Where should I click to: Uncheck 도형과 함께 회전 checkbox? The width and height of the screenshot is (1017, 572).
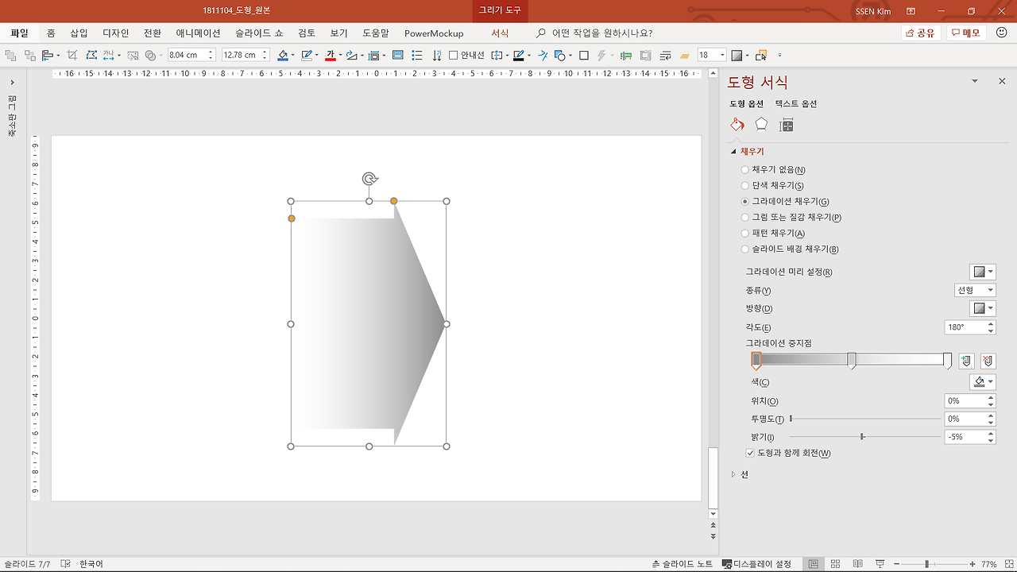tap(750, 453)
